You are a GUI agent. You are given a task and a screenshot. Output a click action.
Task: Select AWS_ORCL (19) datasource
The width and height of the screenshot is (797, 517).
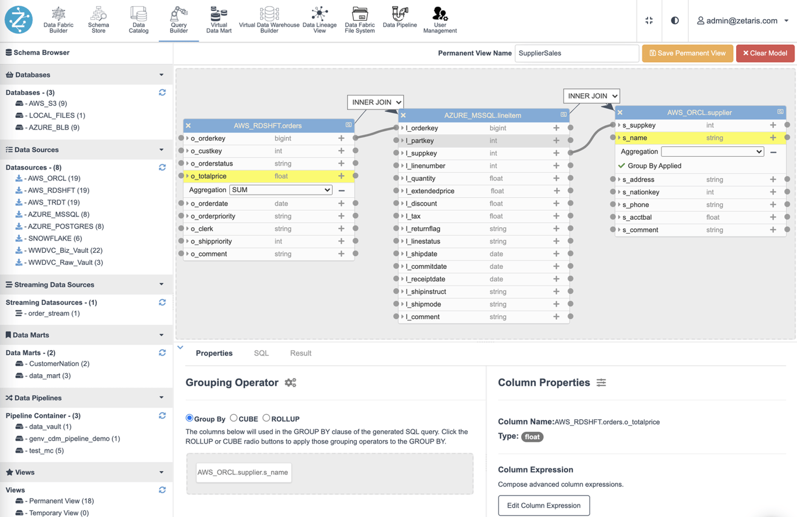click(x=54, y=179)
